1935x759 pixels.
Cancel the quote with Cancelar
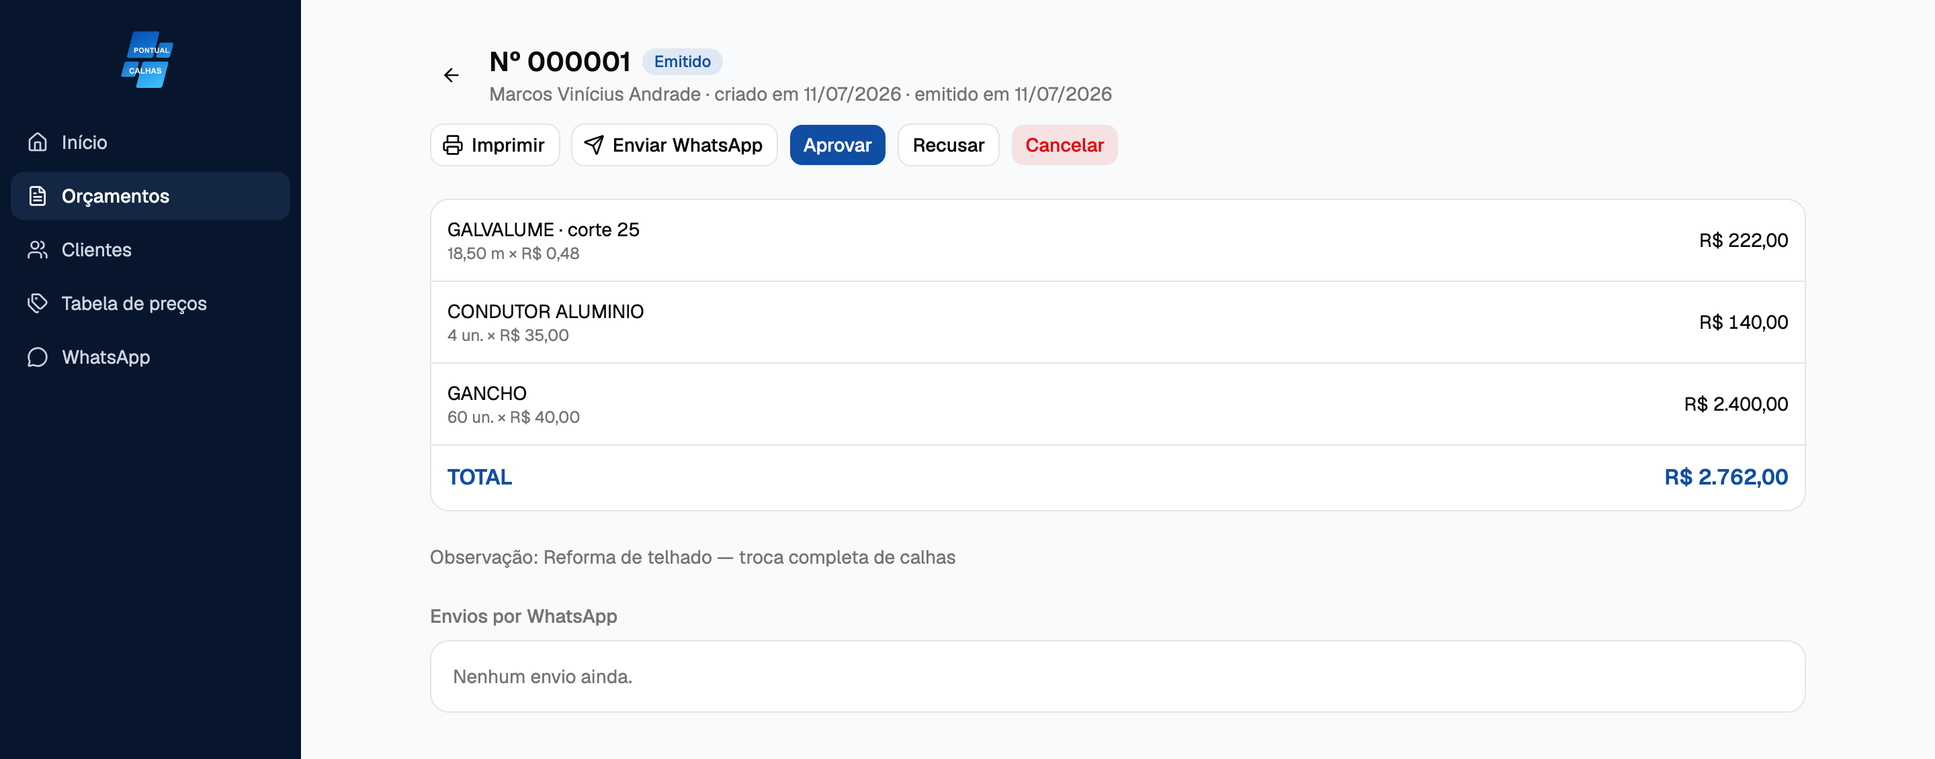pyautogui.click(x=1064, y=145)
